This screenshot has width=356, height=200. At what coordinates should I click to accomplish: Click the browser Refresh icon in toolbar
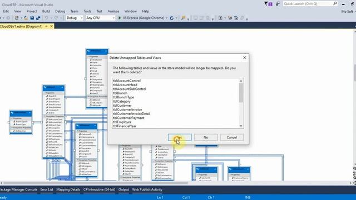click(x=172, y=18)
